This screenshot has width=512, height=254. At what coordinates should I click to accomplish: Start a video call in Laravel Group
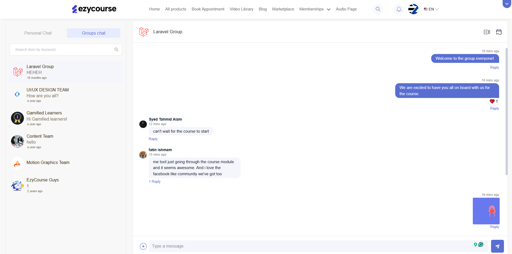487,32
